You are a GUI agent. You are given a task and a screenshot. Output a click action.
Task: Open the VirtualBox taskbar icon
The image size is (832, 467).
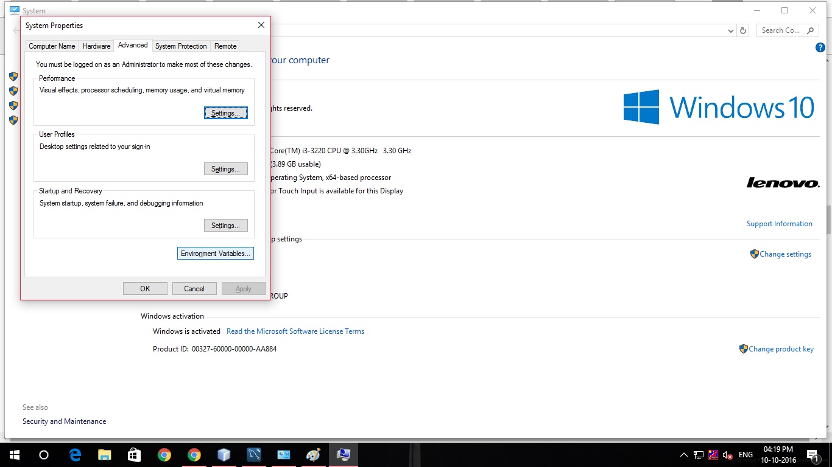[x=224, y=454]
